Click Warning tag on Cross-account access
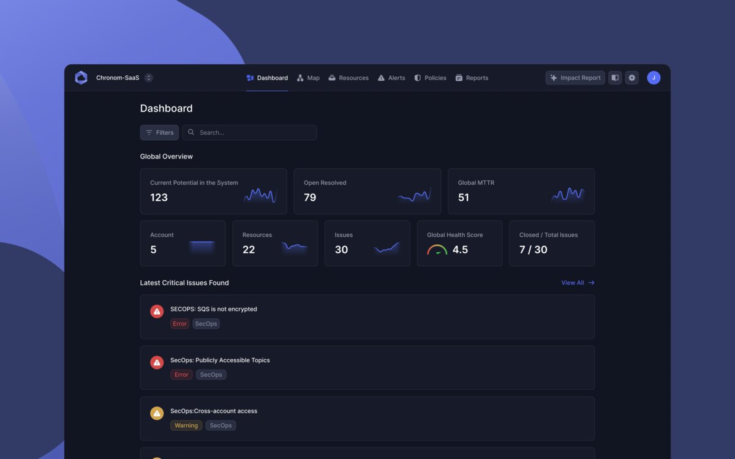The image size is (735, 459). coord(186,425)
